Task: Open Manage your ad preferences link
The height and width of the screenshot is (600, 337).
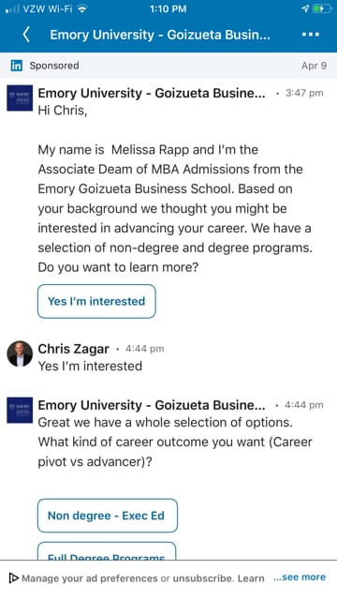Action: 90,578
